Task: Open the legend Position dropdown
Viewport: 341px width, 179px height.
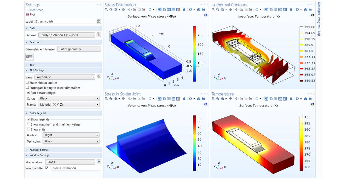Action: [x=71, y=135]
